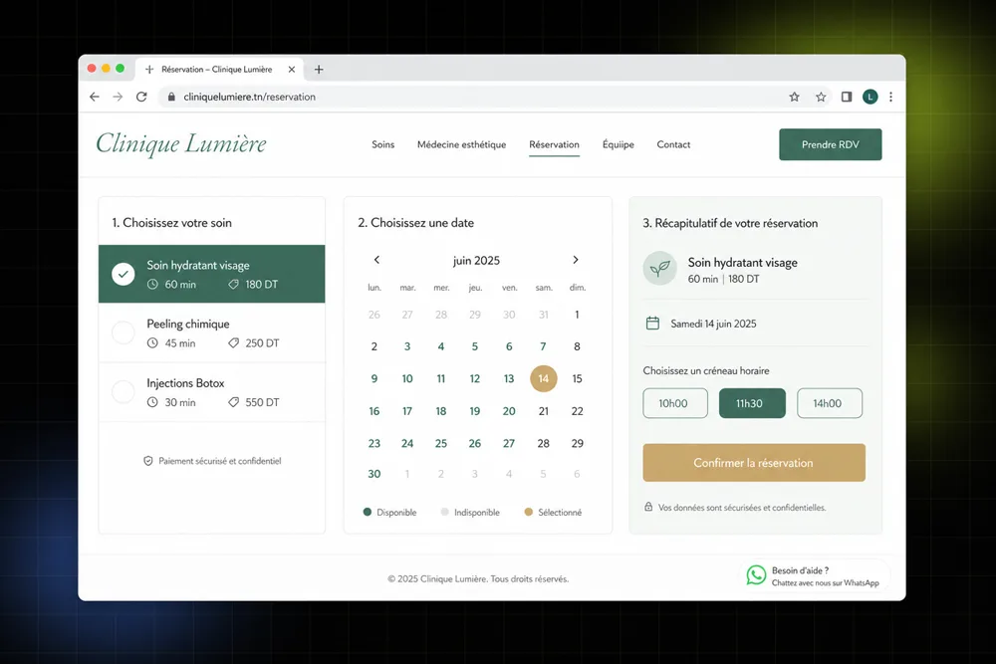Pick June 5 in the calendar

(474, 346)
